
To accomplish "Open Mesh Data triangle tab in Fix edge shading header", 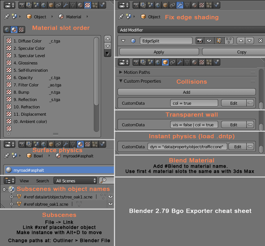I will pyautogui.click(x=187, y=5).
